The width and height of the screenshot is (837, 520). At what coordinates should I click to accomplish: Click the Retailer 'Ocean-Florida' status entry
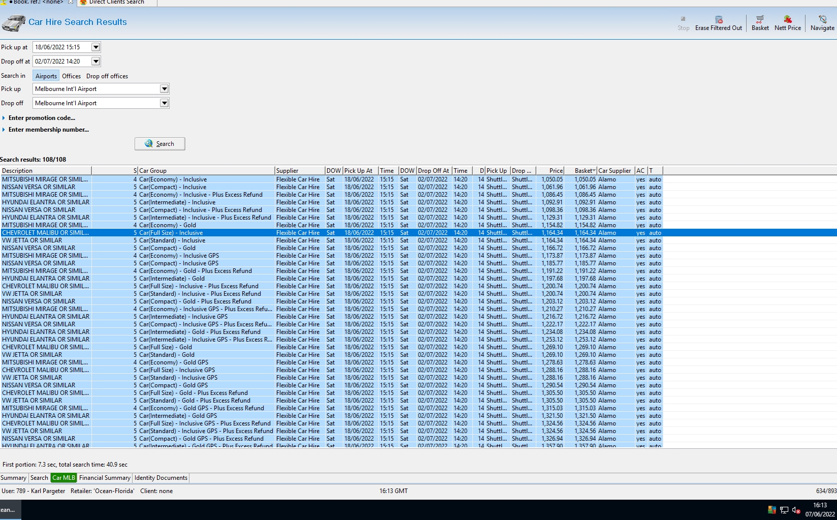point(103,491)
